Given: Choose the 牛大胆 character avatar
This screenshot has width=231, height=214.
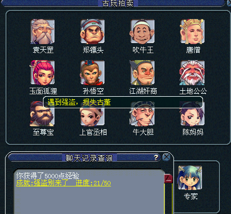Looking at the screenshot, I should coord(142,115).
